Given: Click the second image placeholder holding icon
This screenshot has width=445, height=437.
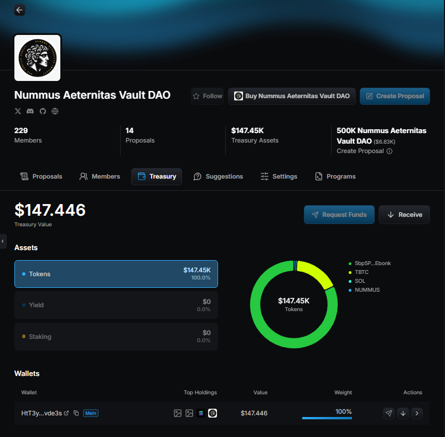Looking at the screenshot, I should pos(189,413).
